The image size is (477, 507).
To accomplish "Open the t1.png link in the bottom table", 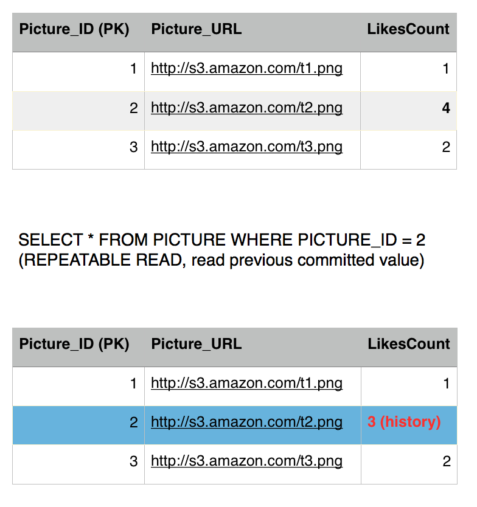I will [246, 384].
